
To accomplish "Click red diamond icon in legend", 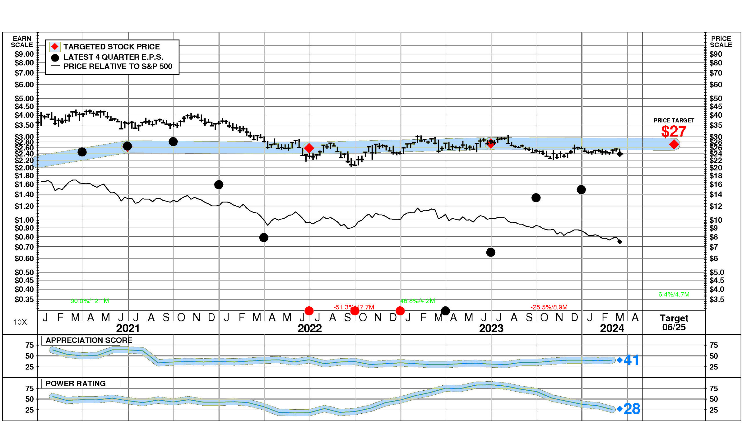I will tap(55, 47).
